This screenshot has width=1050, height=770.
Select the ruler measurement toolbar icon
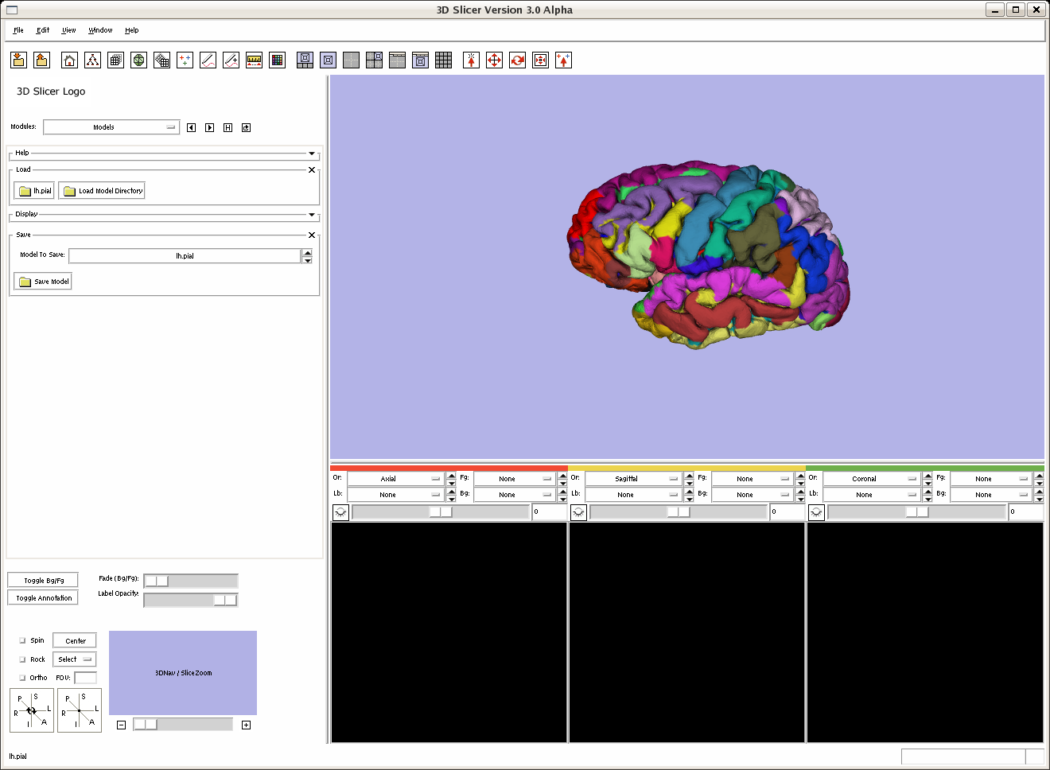255,60
